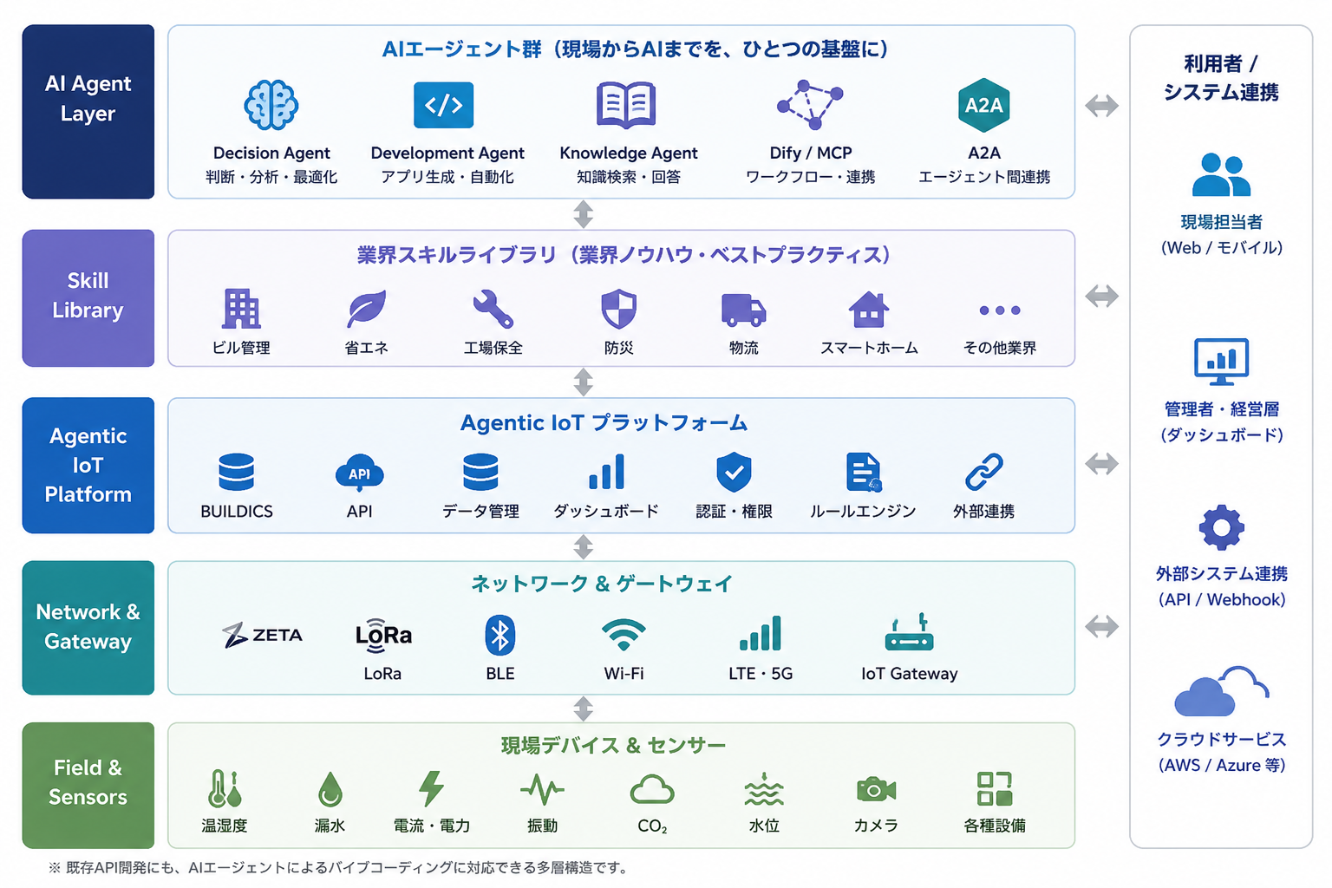Click the BLE Bluetooth icon

click(x=500, y=636)
